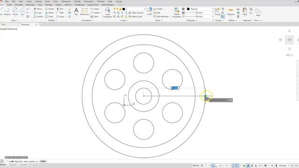This screenshot has height=168, width=299.
Task: Click Make Current layer button
Action: [x=136, y=13]
